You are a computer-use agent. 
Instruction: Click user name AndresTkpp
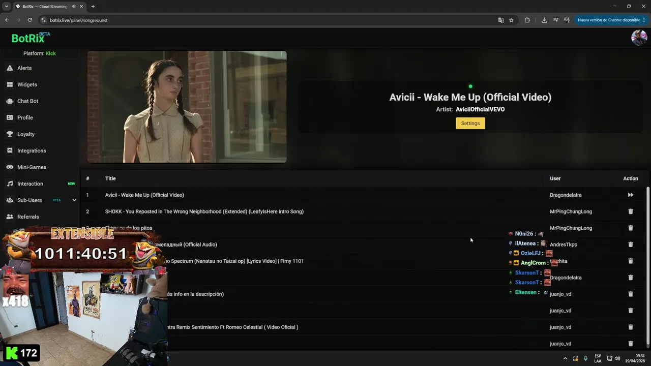pyautogui.click(x=563, y=245)
